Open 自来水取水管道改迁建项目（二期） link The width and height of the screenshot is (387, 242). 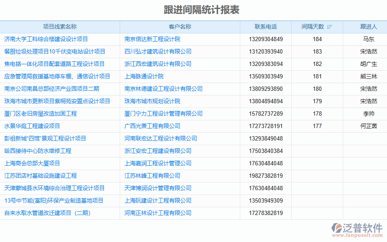pos(47,213)
